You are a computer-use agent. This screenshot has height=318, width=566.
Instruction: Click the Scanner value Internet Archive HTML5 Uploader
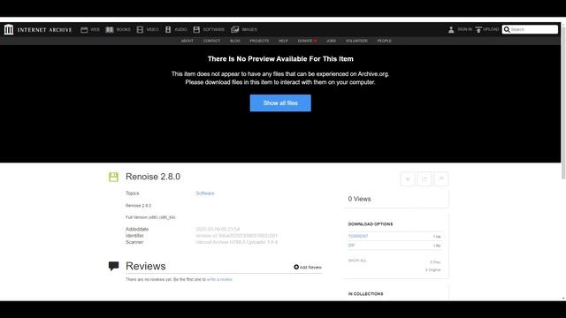237,242
